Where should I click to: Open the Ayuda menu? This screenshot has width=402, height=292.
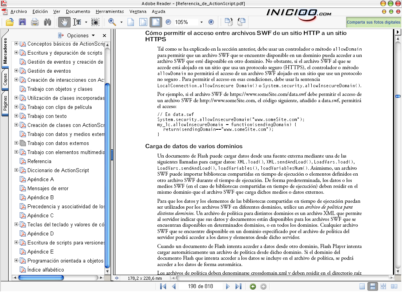coord(159,11)
